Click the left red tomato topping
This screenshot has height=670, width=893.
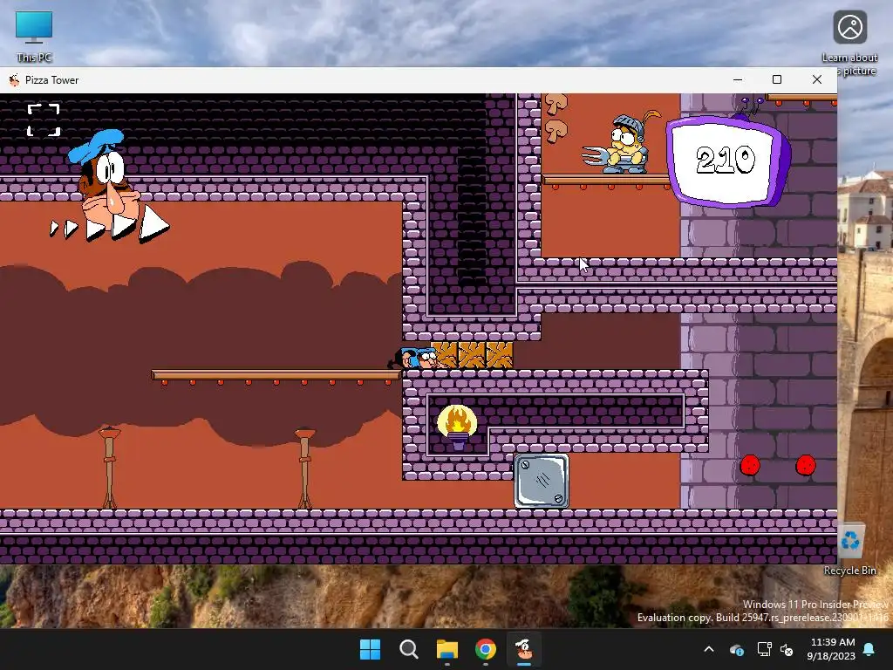click(x=750, y=465)
